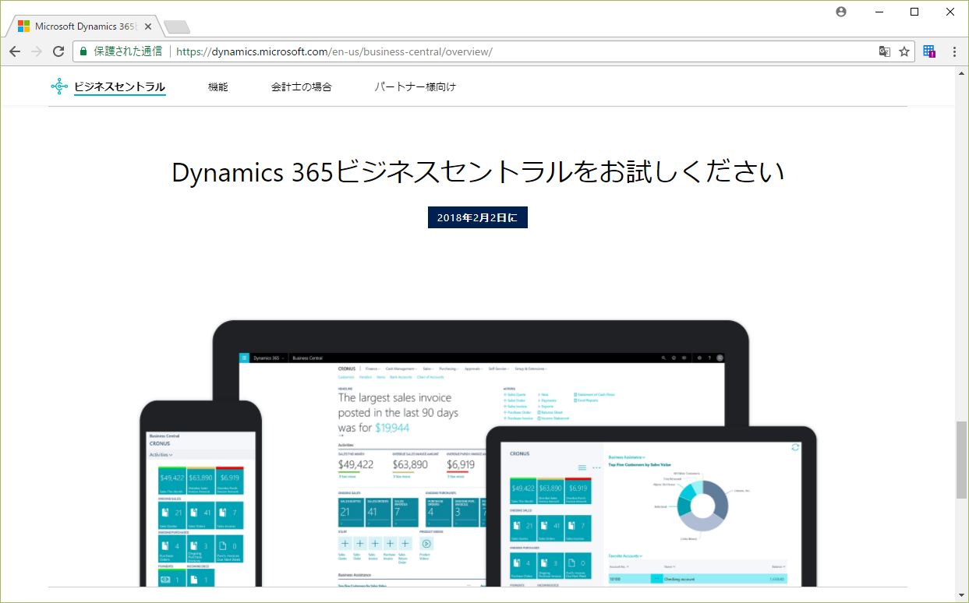Click the scrollbar down arrow

click(962, 596)
